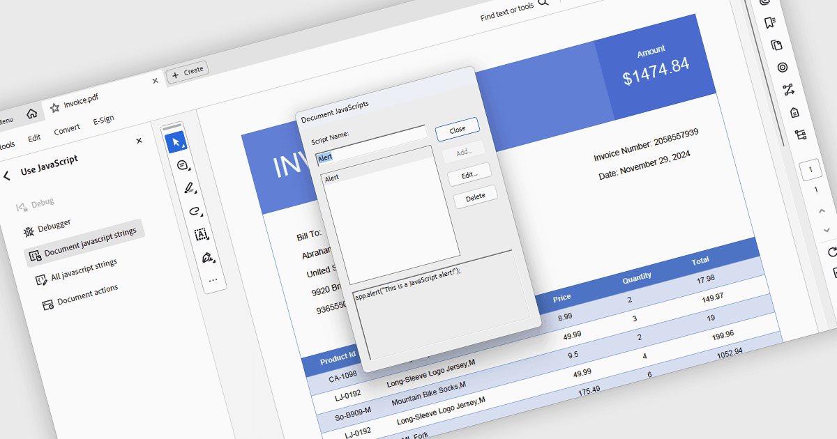
Task: Open the Model tree structure icon
Action: [x=800, y=134]
